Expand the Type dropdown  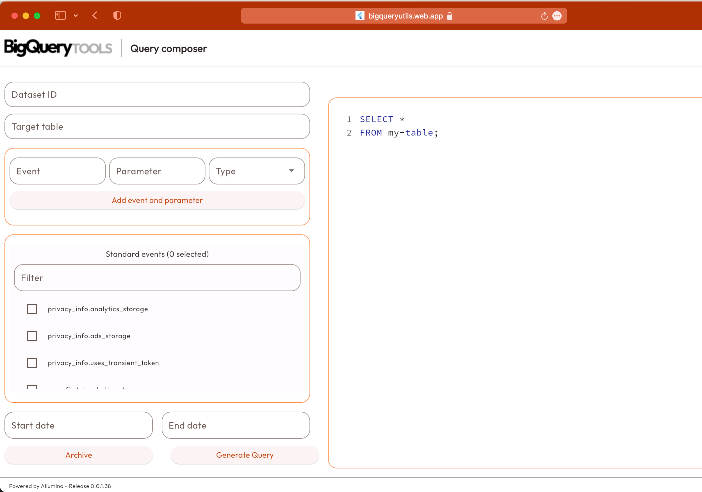click(x=257, y=171)
